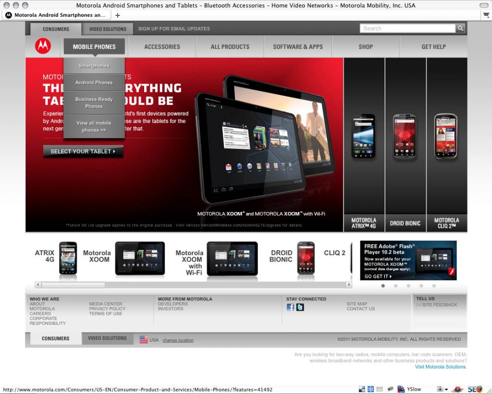492x394 pixels.
Task: Open Motorola's Twitter page icon
Action: [x=300, y=307]
